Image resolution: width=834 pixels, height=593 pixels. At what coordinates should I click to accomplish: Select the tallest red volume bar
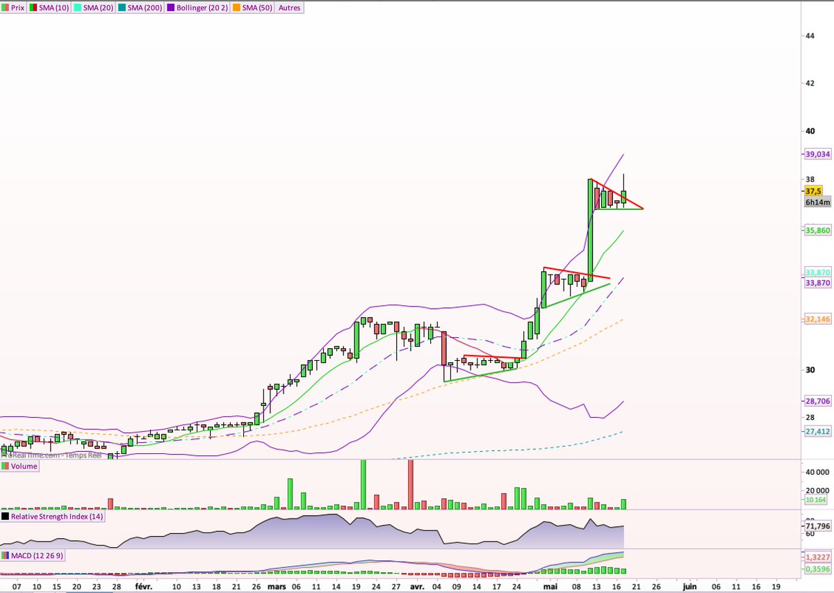point(411,485)
